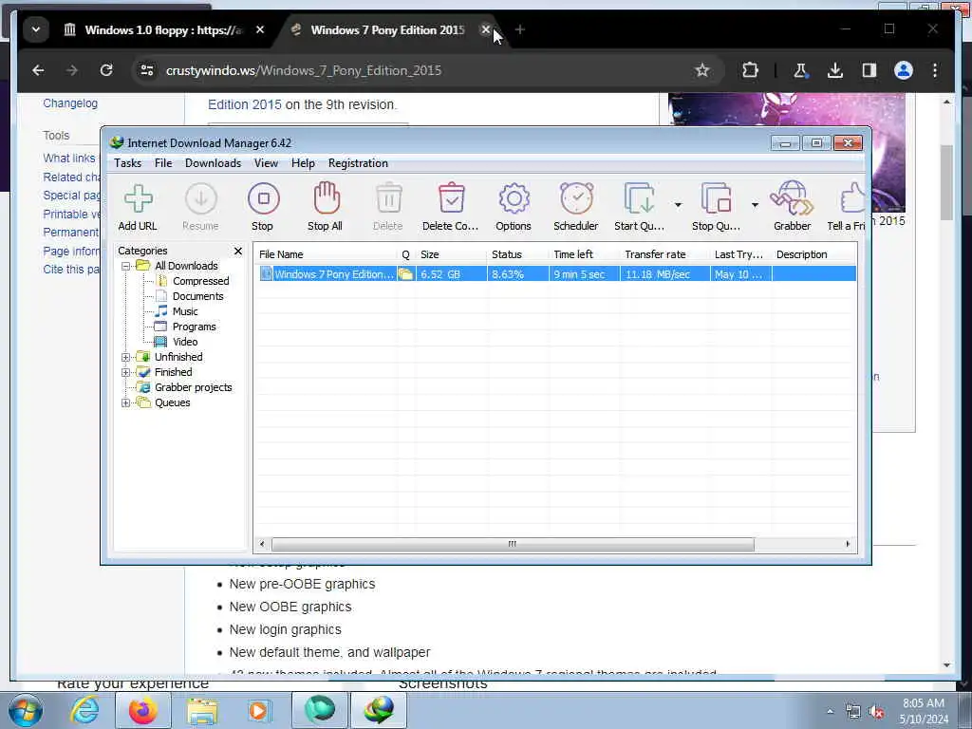Click the Stop All hand icon
972x729 pixels.
[326, 206]
